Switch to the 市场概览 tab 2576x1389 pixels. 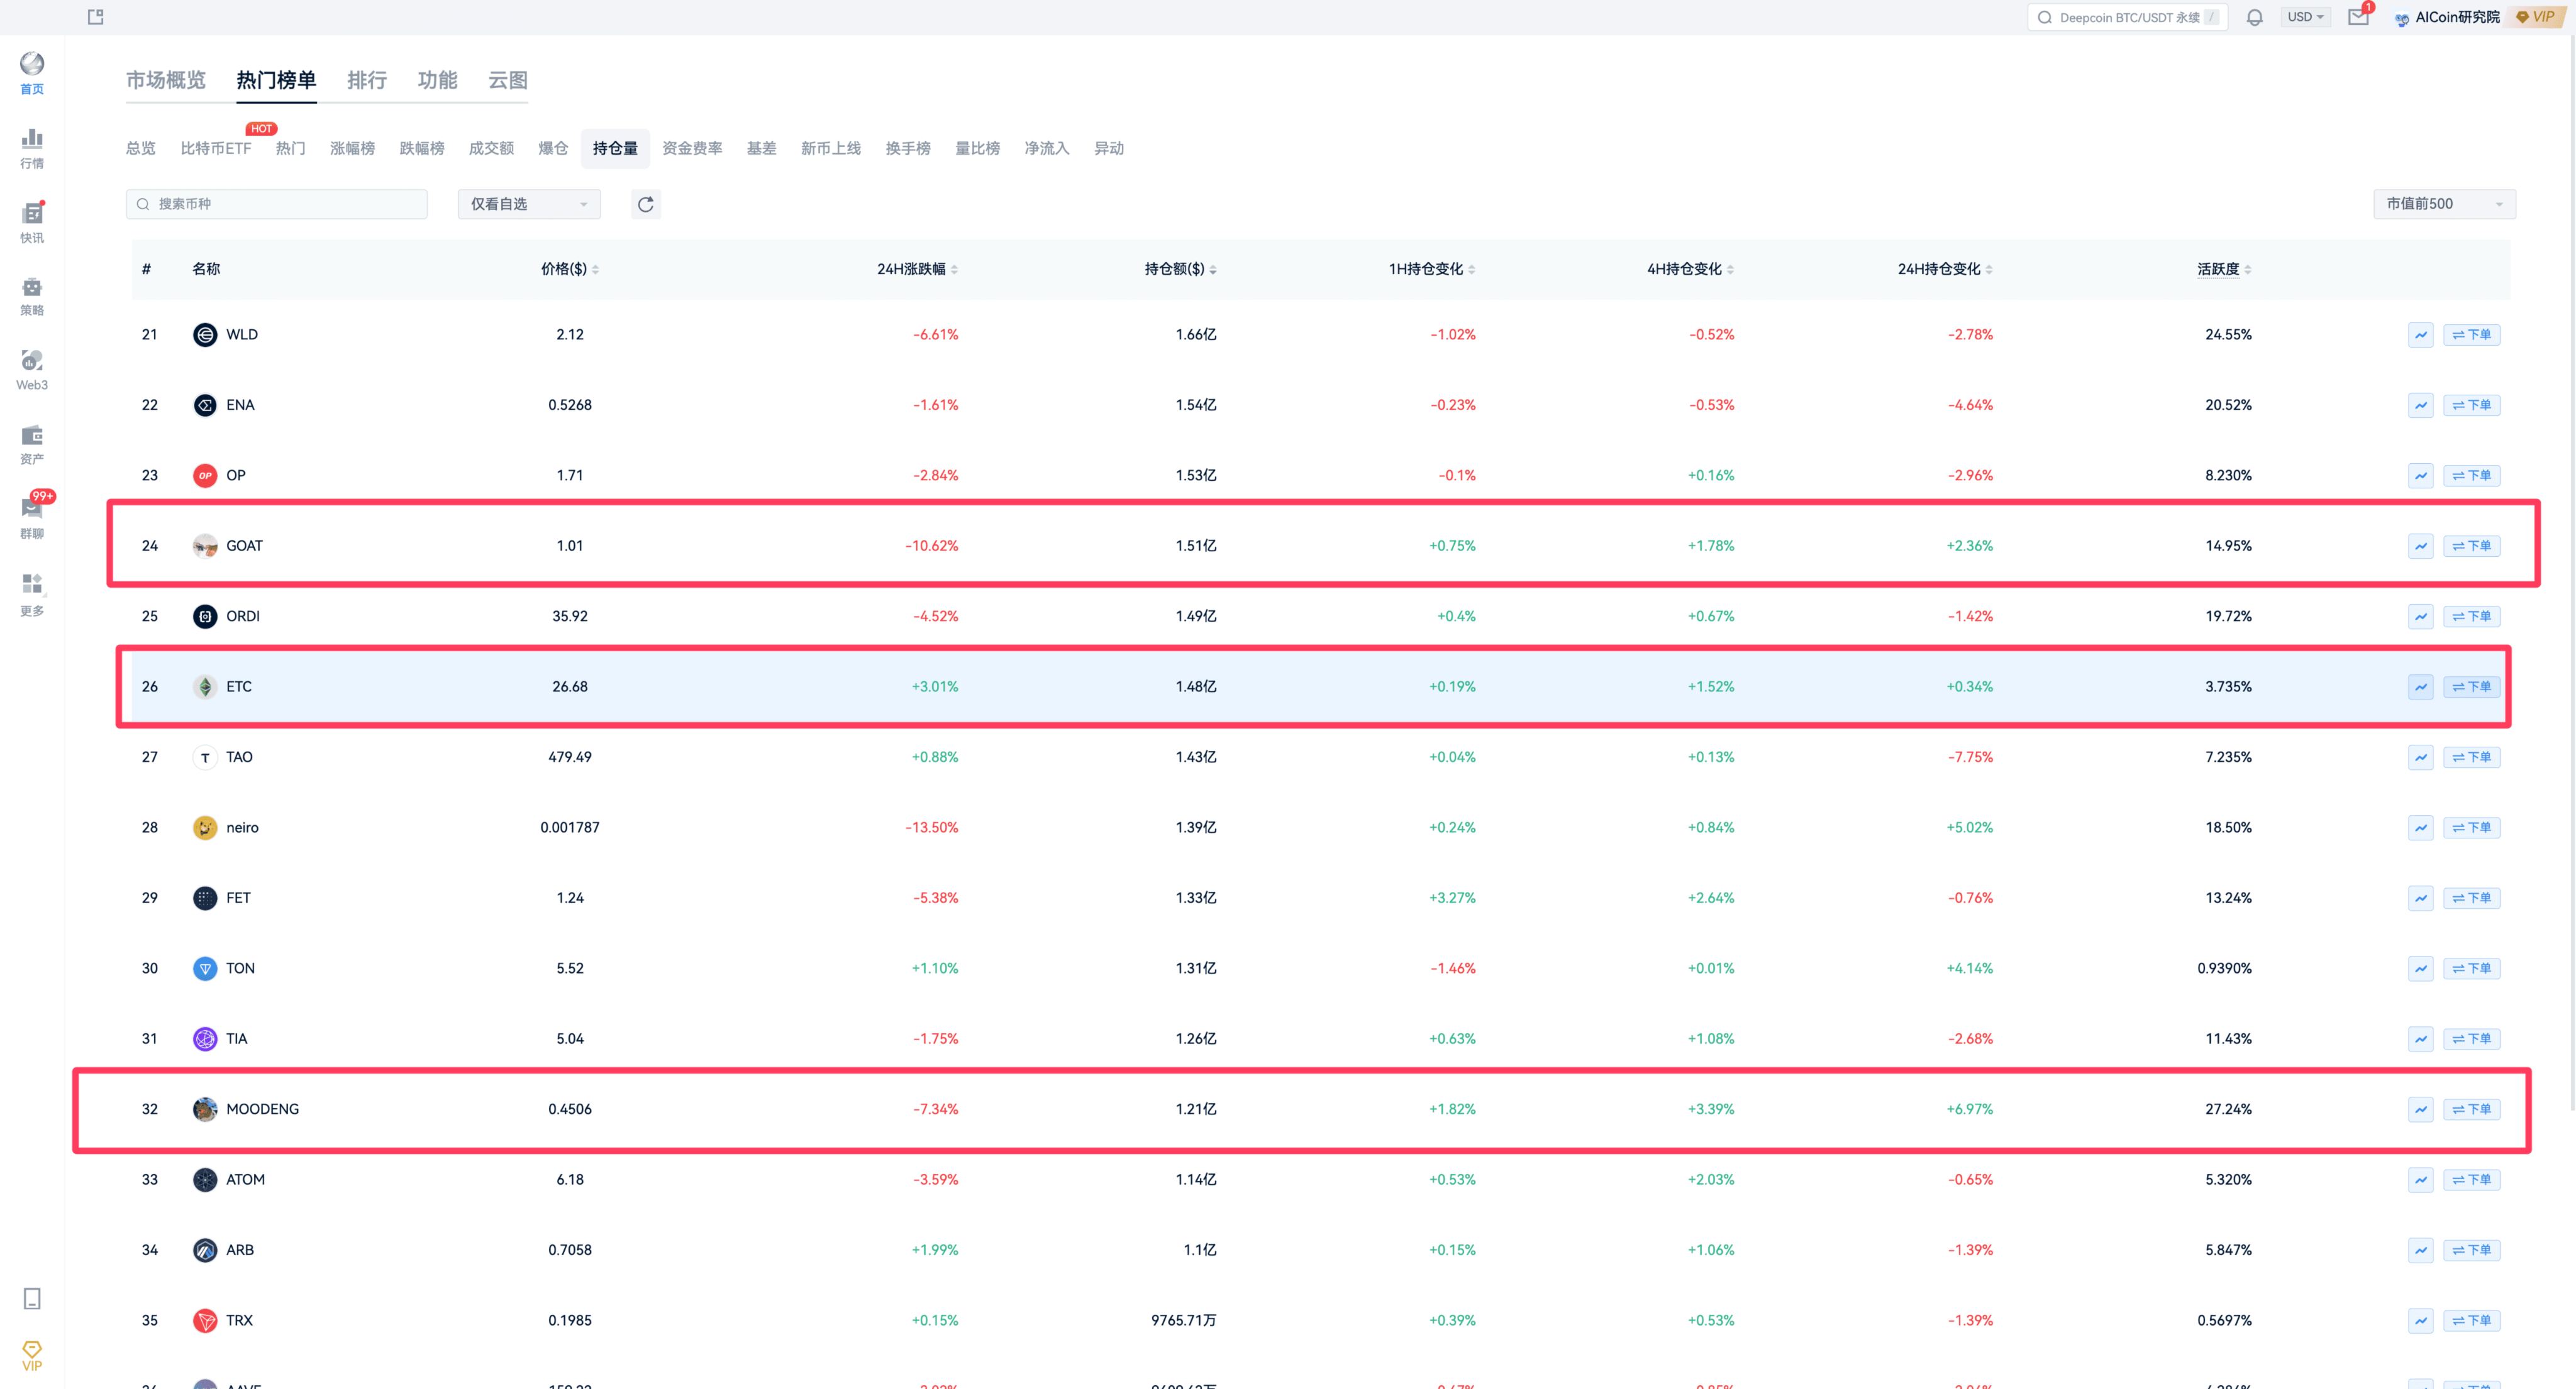166,80
